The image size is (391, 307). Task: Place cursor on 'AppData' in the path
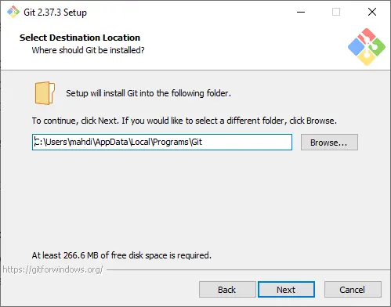coord(111,142)
